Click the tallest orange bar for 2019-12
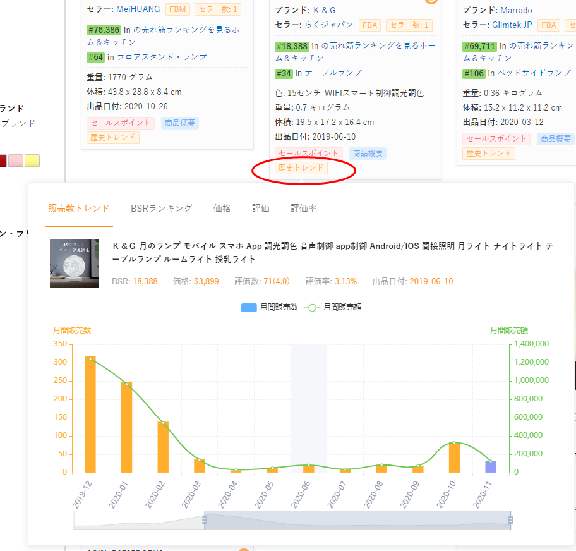 tap(90, 414)
